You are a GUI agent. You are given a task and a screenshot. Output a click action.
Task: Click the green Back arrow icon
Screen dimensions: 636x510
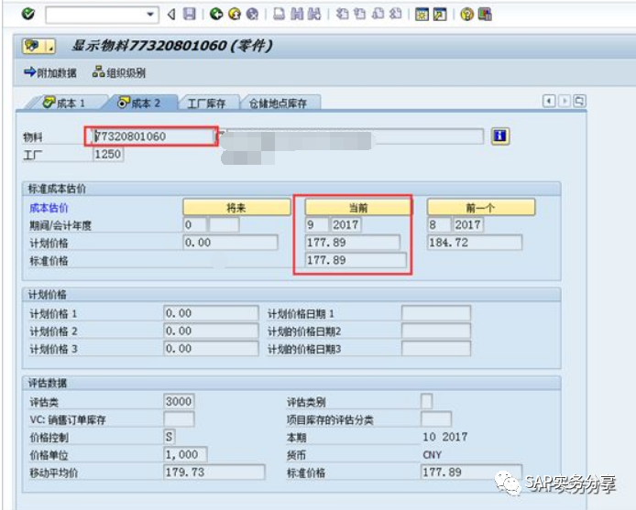click(x=216, y=14)
